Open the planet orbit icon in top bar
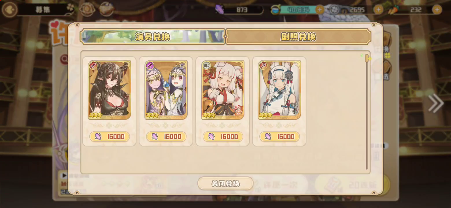This screenshot has width=451, height=208. (x=87, y=10)
